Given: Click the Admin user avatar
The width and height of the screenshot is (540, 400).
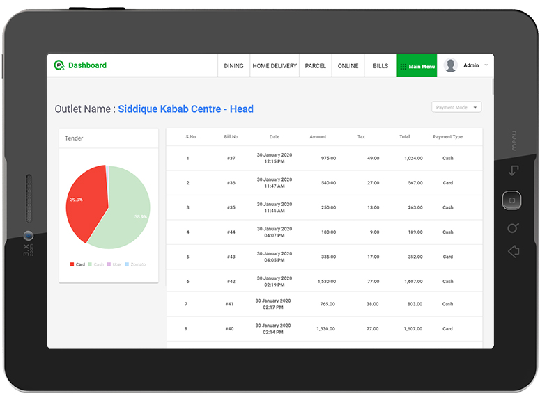Looking at the screenshot, I should tap(451, 65).
